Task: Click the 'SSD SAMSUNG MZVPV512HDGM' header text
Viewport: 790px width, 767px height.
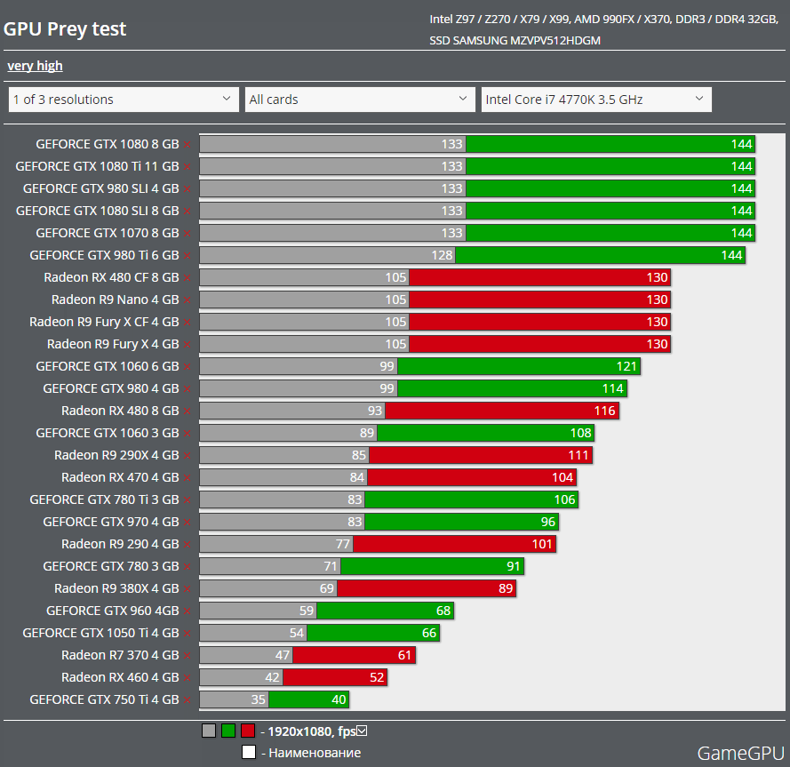Action: point(515,41)
